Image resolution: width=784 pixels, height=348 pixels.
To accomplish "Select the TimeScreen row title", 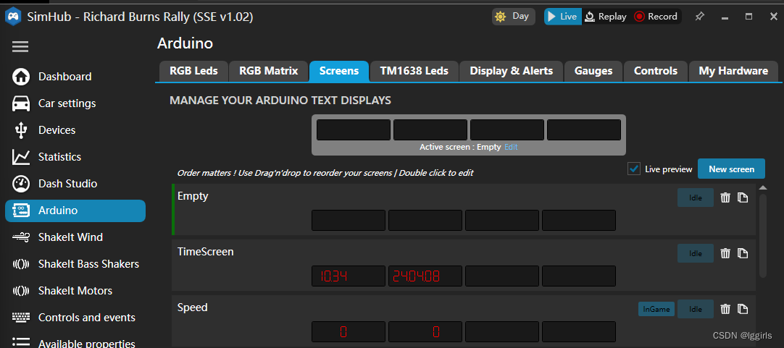I will pos(206,252).
